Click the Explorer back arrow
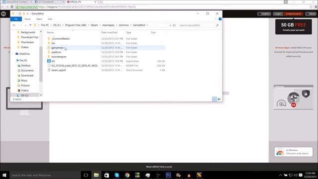Screen dimensions: 318x179 click(14, 25)
